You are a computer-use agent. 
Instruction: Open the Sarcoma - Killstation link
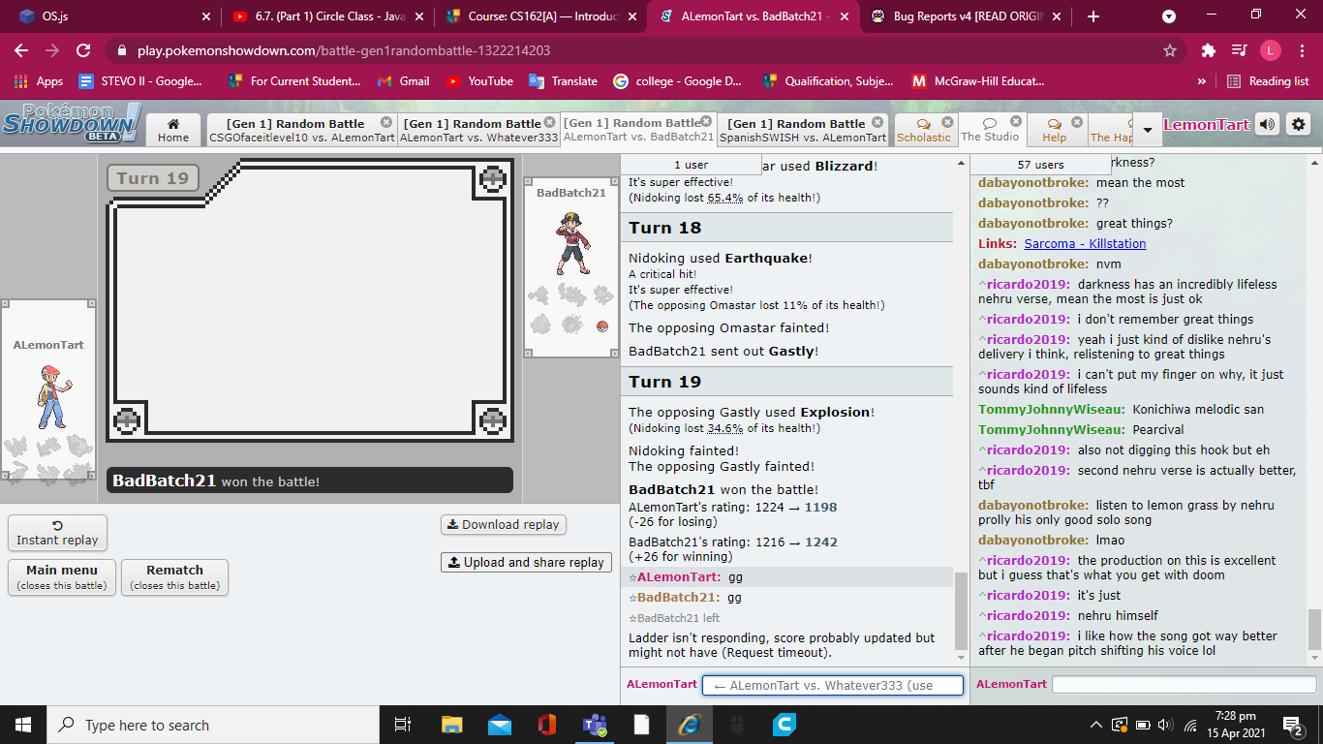click(1085, 244)
